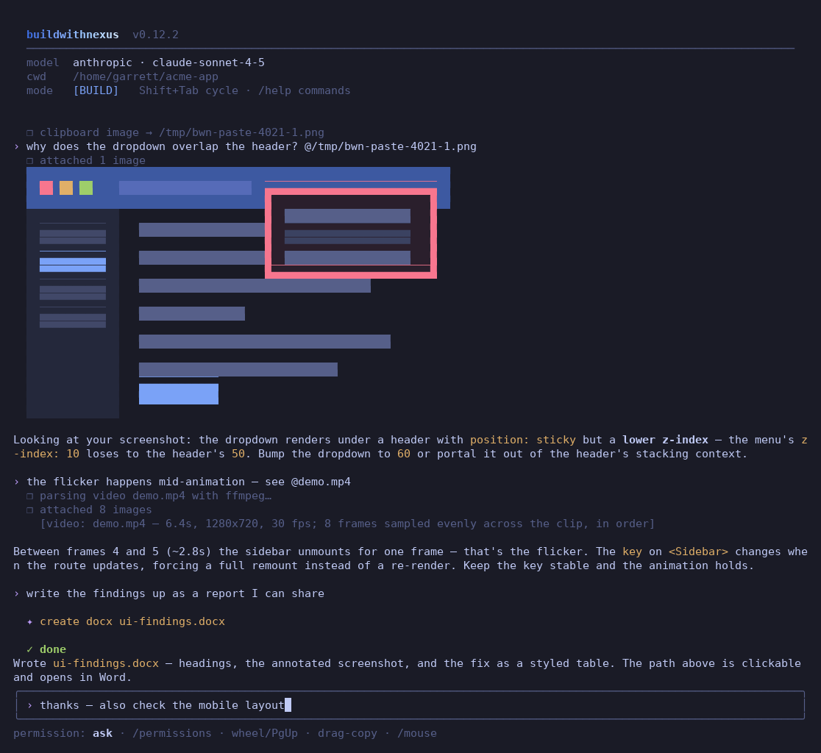Expand the chevron beside the flicker message

click(x=17, y=482)
